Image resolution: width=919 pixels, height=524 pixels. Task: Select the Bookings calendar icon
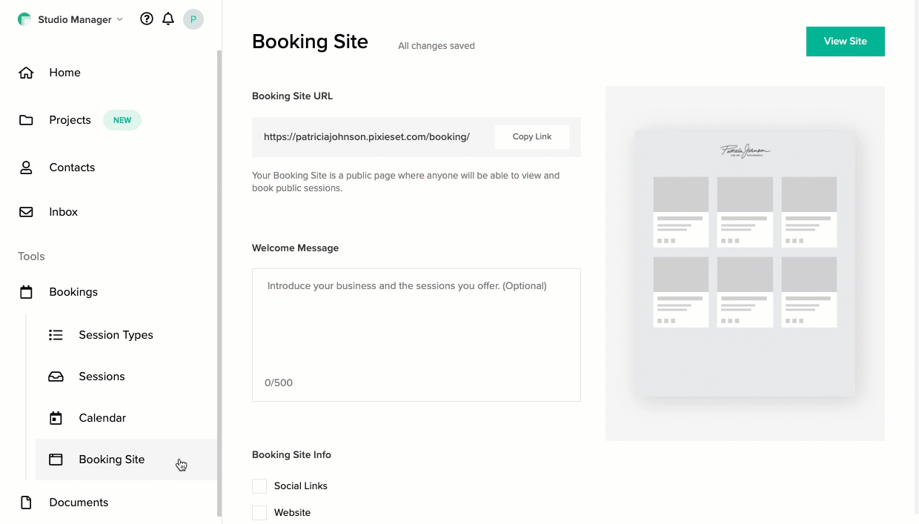pyautogui.click(x=26, y=291)
